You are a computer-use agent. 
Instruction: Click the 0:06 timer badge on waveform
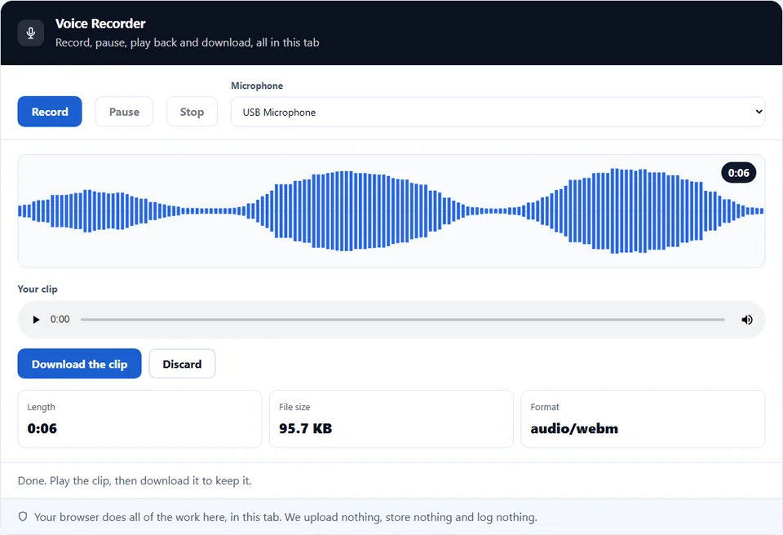pos(739,173)
